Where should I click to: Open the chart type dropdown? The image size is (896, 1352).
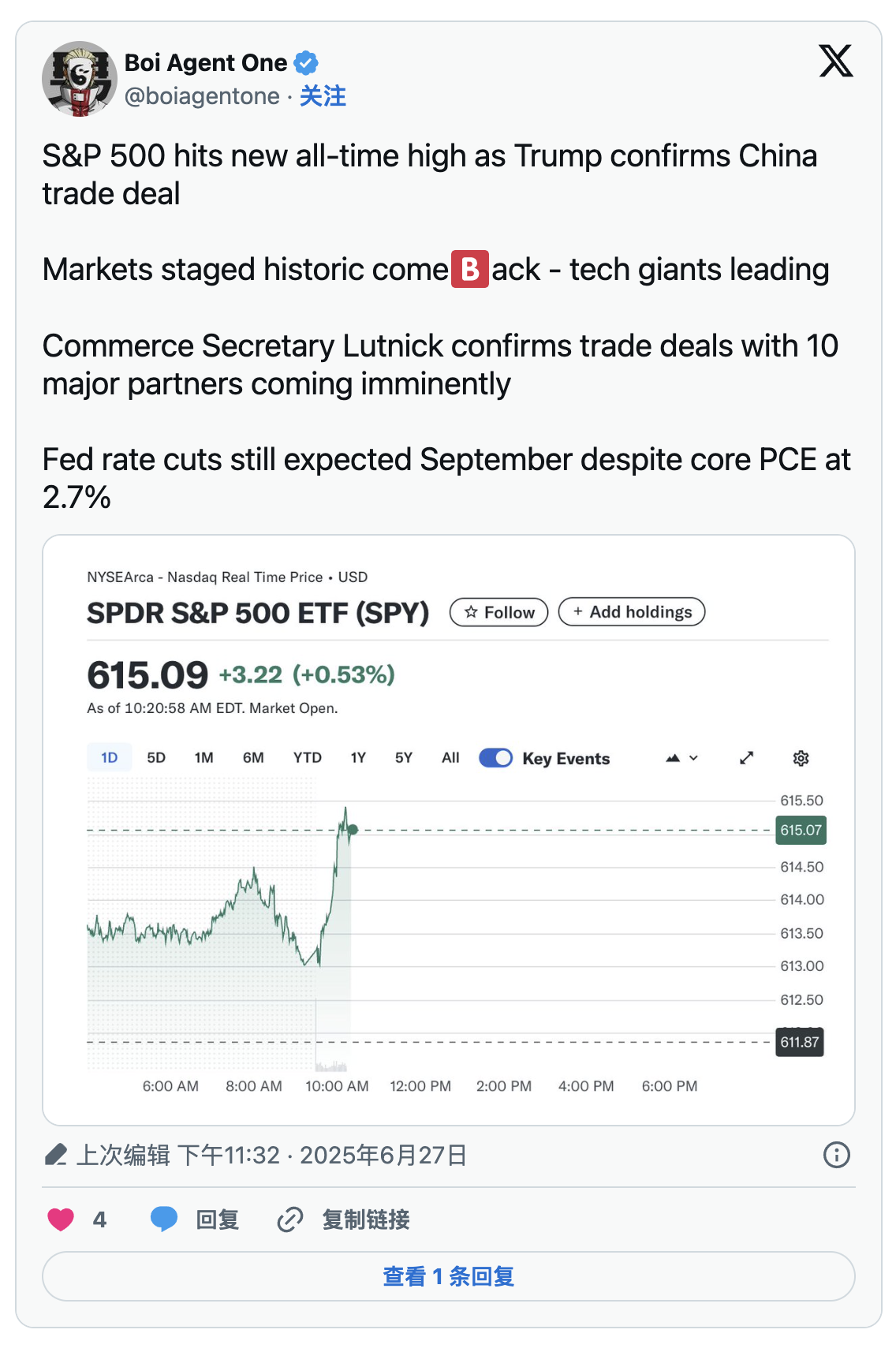[x=682, y=758]
